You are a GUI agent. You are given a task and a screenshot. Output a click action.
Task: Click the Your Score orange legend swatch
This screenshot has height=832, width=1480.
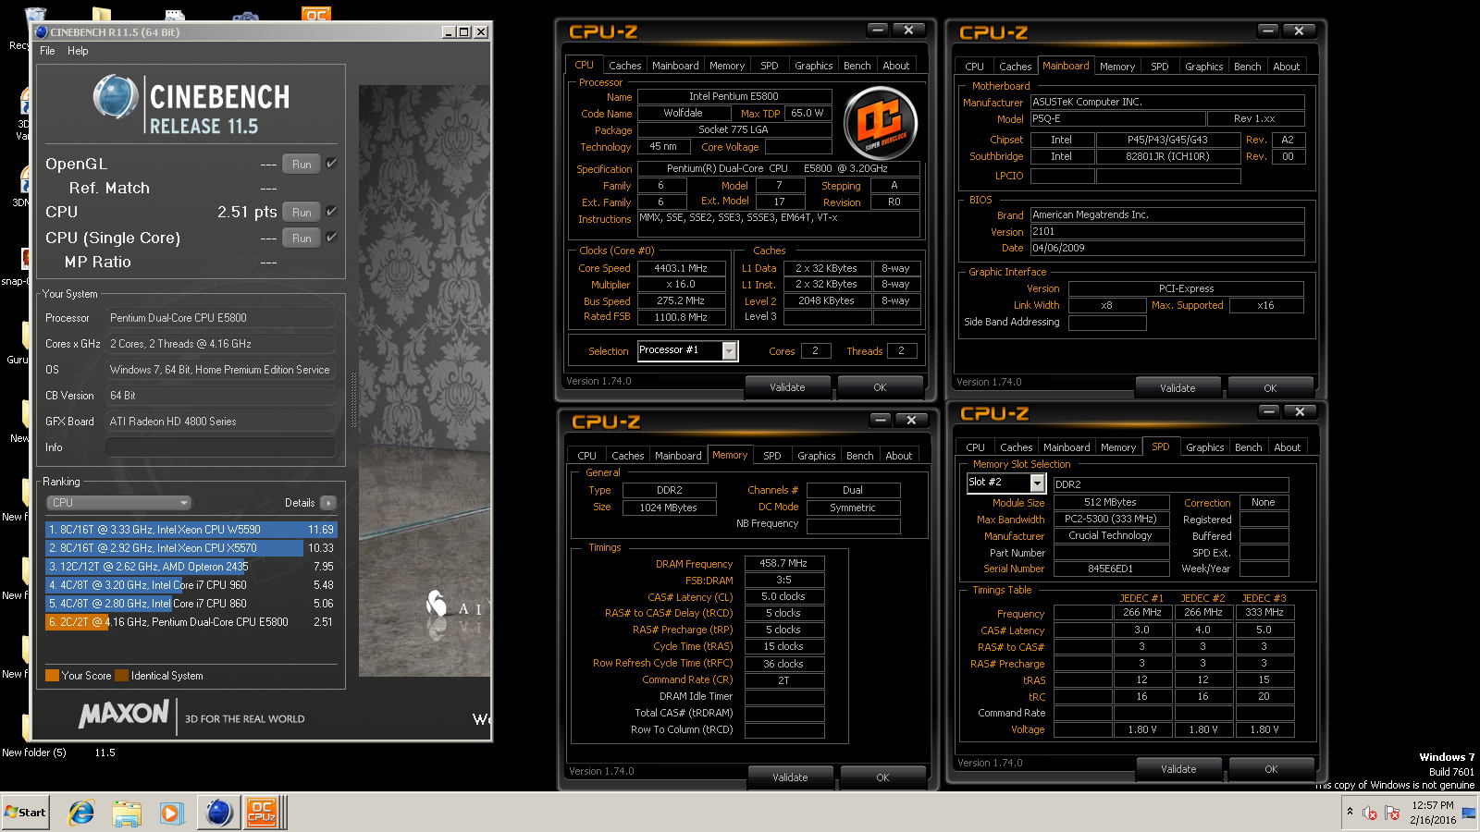pos(52,676)
